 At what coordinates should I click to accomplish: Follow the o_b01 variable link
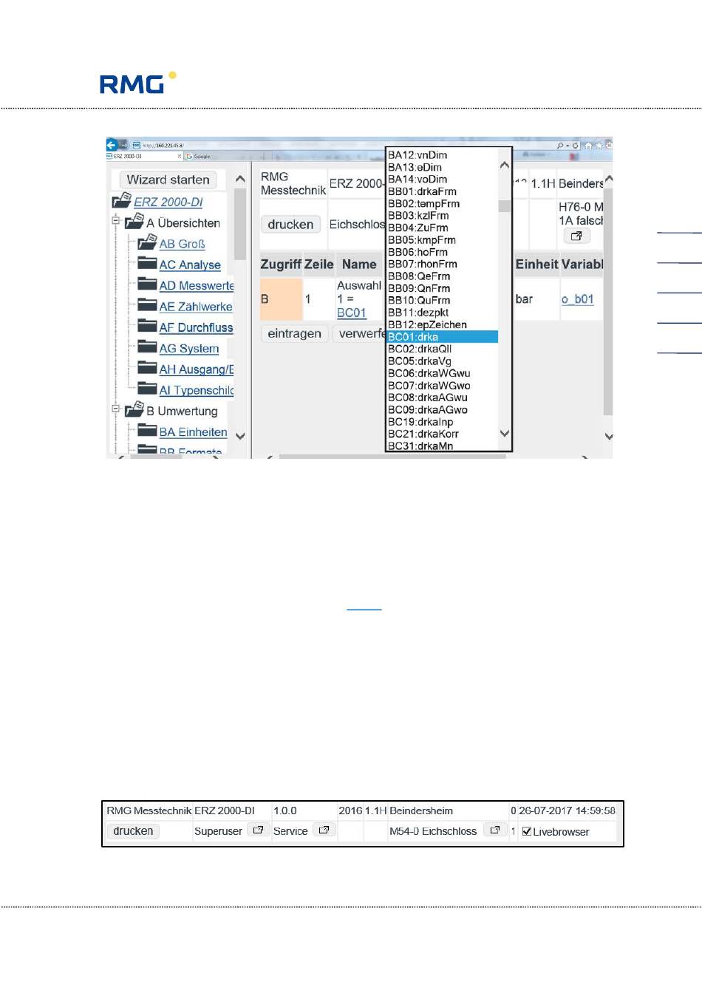pos(577,299)
